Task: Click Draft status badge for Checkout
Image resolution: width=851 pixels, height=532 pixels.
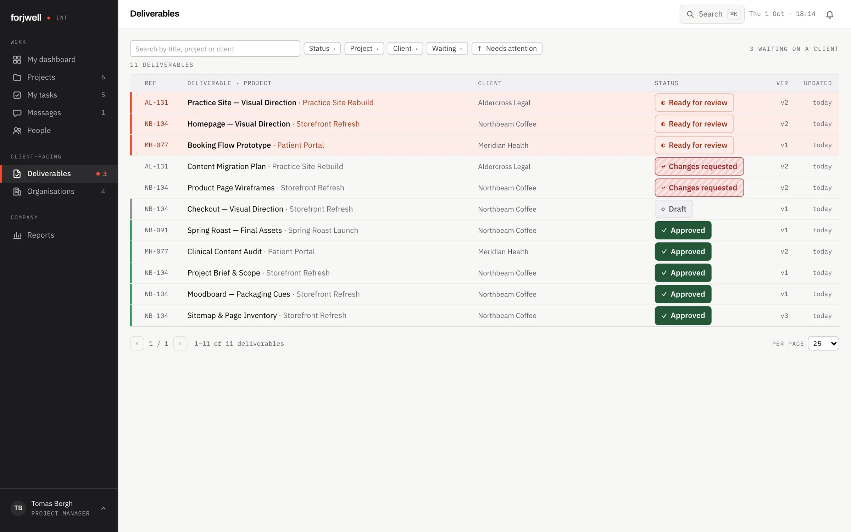Action: (x=674, y=209)
